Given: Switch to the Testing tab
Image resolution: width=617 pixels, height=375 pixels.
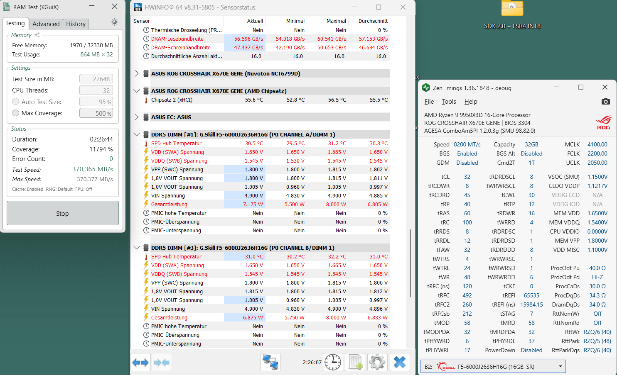Looking at the screenshot, I should click(x=15, y=23).
